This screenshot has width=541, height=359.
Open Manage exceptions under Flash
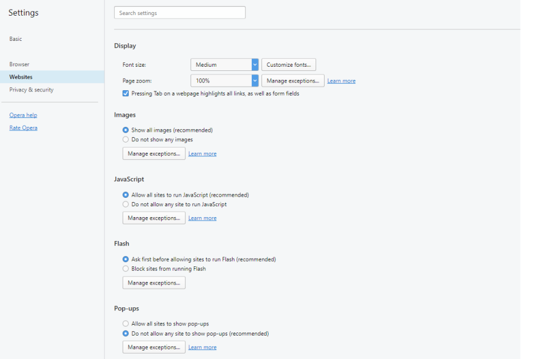click(154, 283)
